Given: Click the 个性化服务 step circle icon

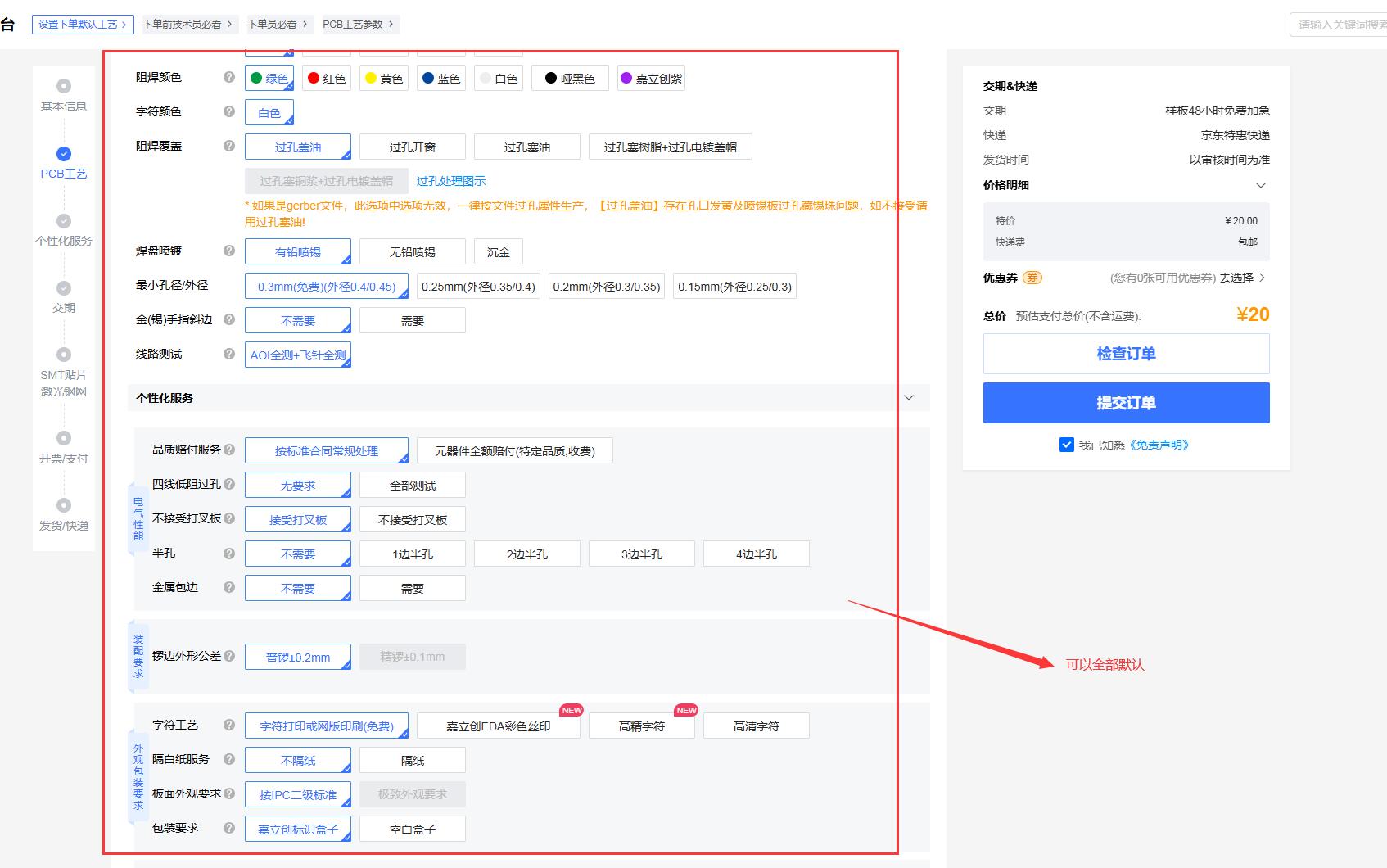Looking at the screenshot, I should (64, 220).
